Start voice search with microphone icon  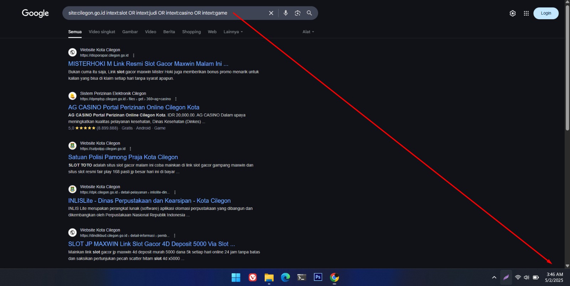coord(285,13)
